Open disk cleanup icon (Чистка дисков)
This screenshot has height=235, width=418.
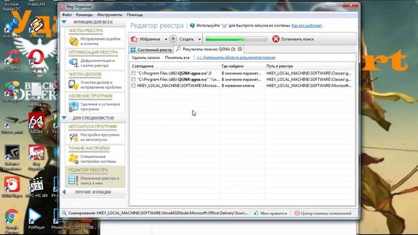[x=74, y=85]
